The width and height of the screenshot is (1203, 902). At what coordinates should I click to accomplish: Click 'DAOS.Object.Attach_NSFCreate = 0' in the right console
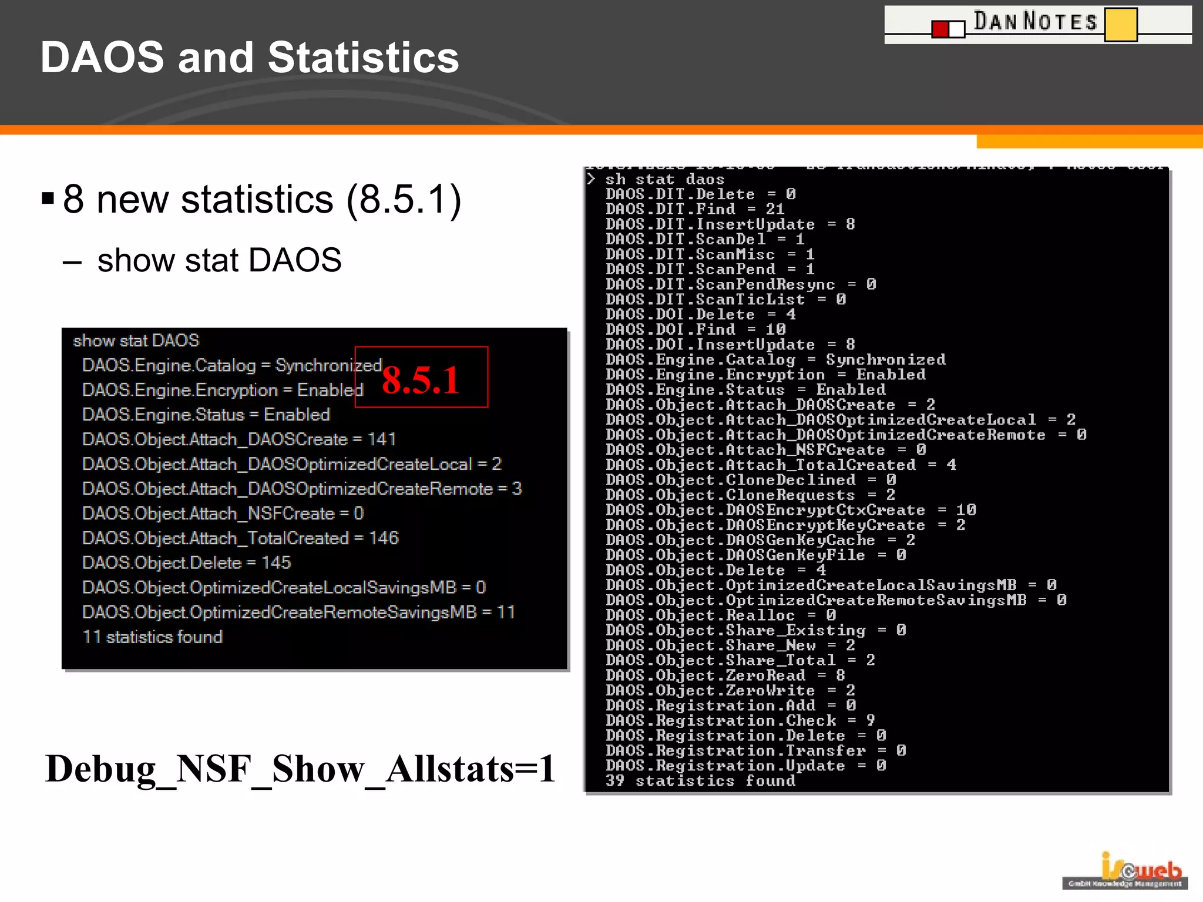tap(767, 450)
